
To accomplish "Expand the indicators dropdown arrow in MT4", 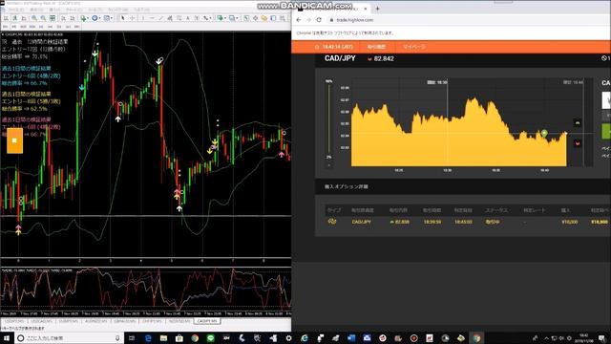I will point(88,18).
